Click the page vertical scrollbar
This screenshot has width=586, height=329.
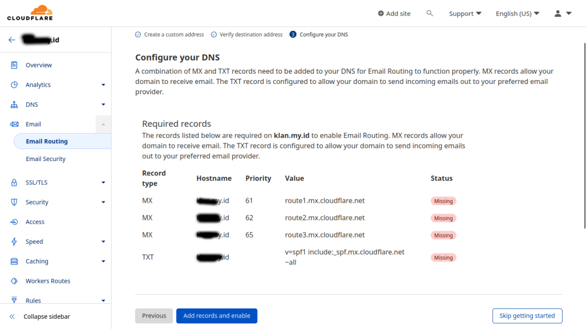pyautogui.click(x=584, y=135)
